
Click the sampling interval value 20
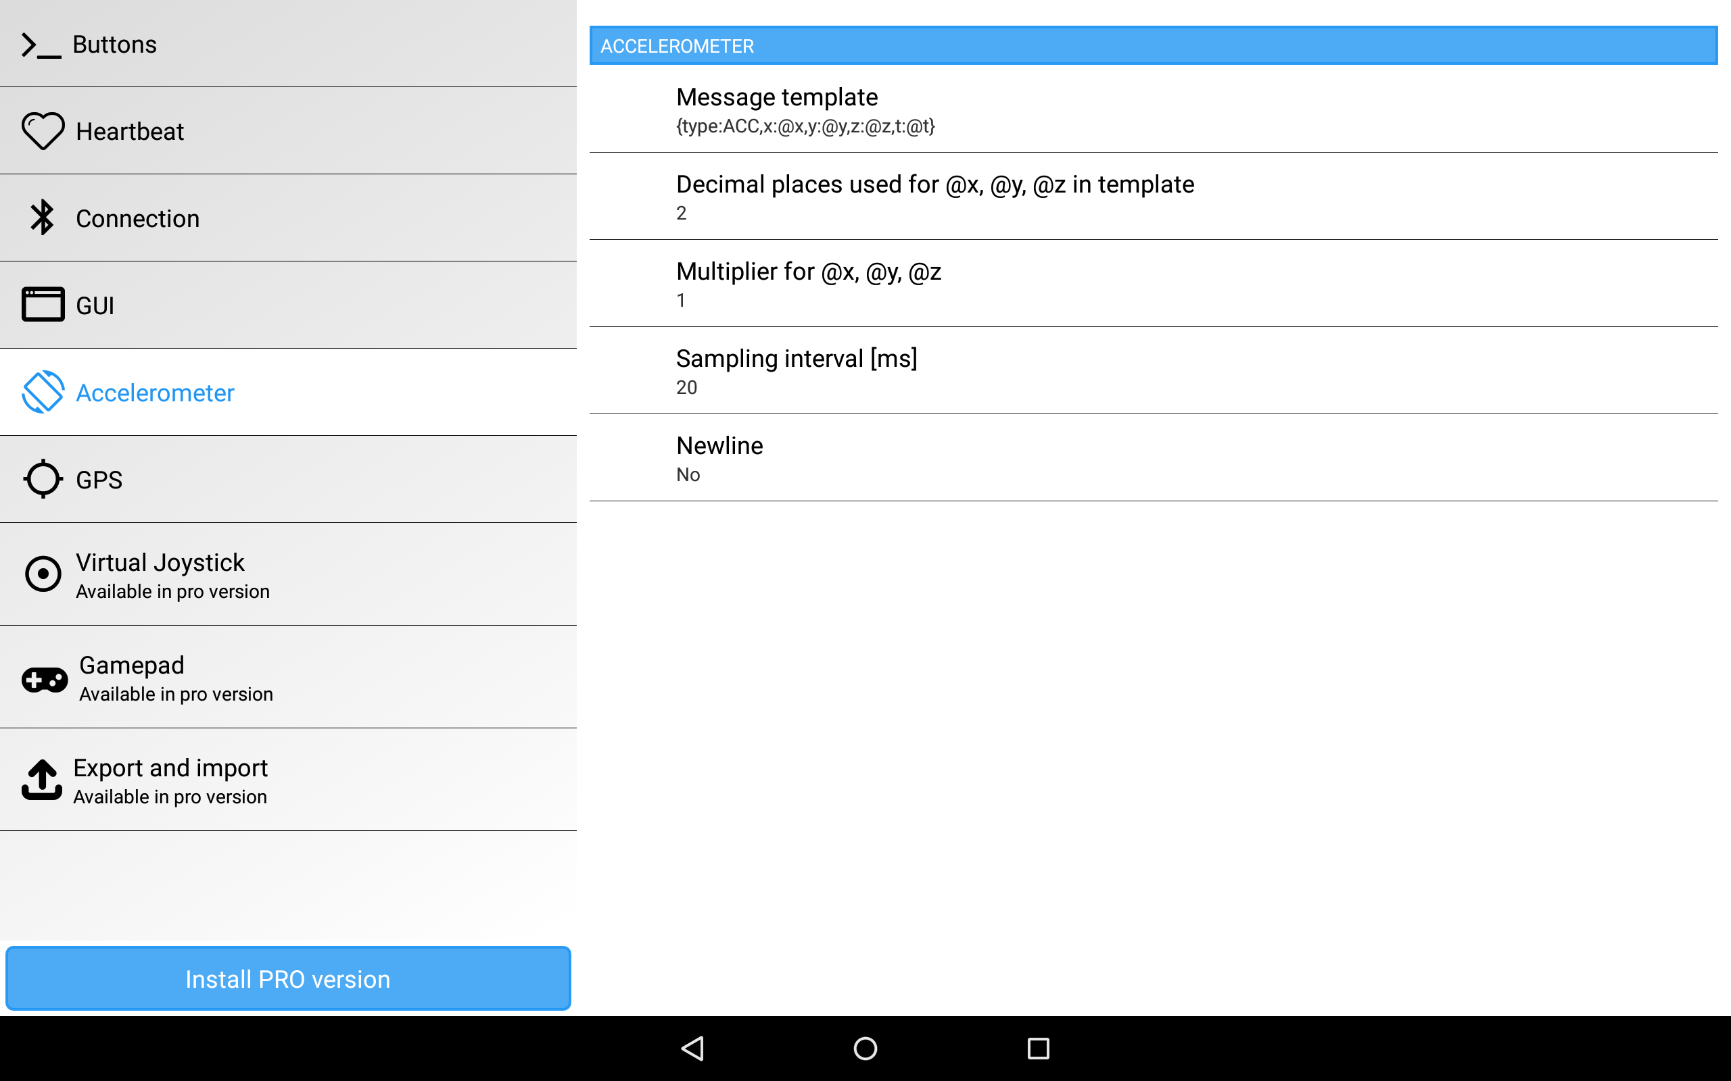tap(687, 388)
